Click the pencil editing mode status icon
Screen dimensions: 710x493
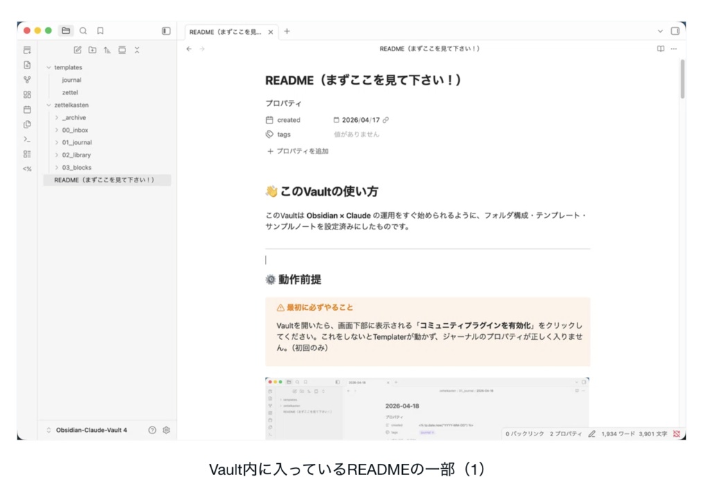[592, 433]
